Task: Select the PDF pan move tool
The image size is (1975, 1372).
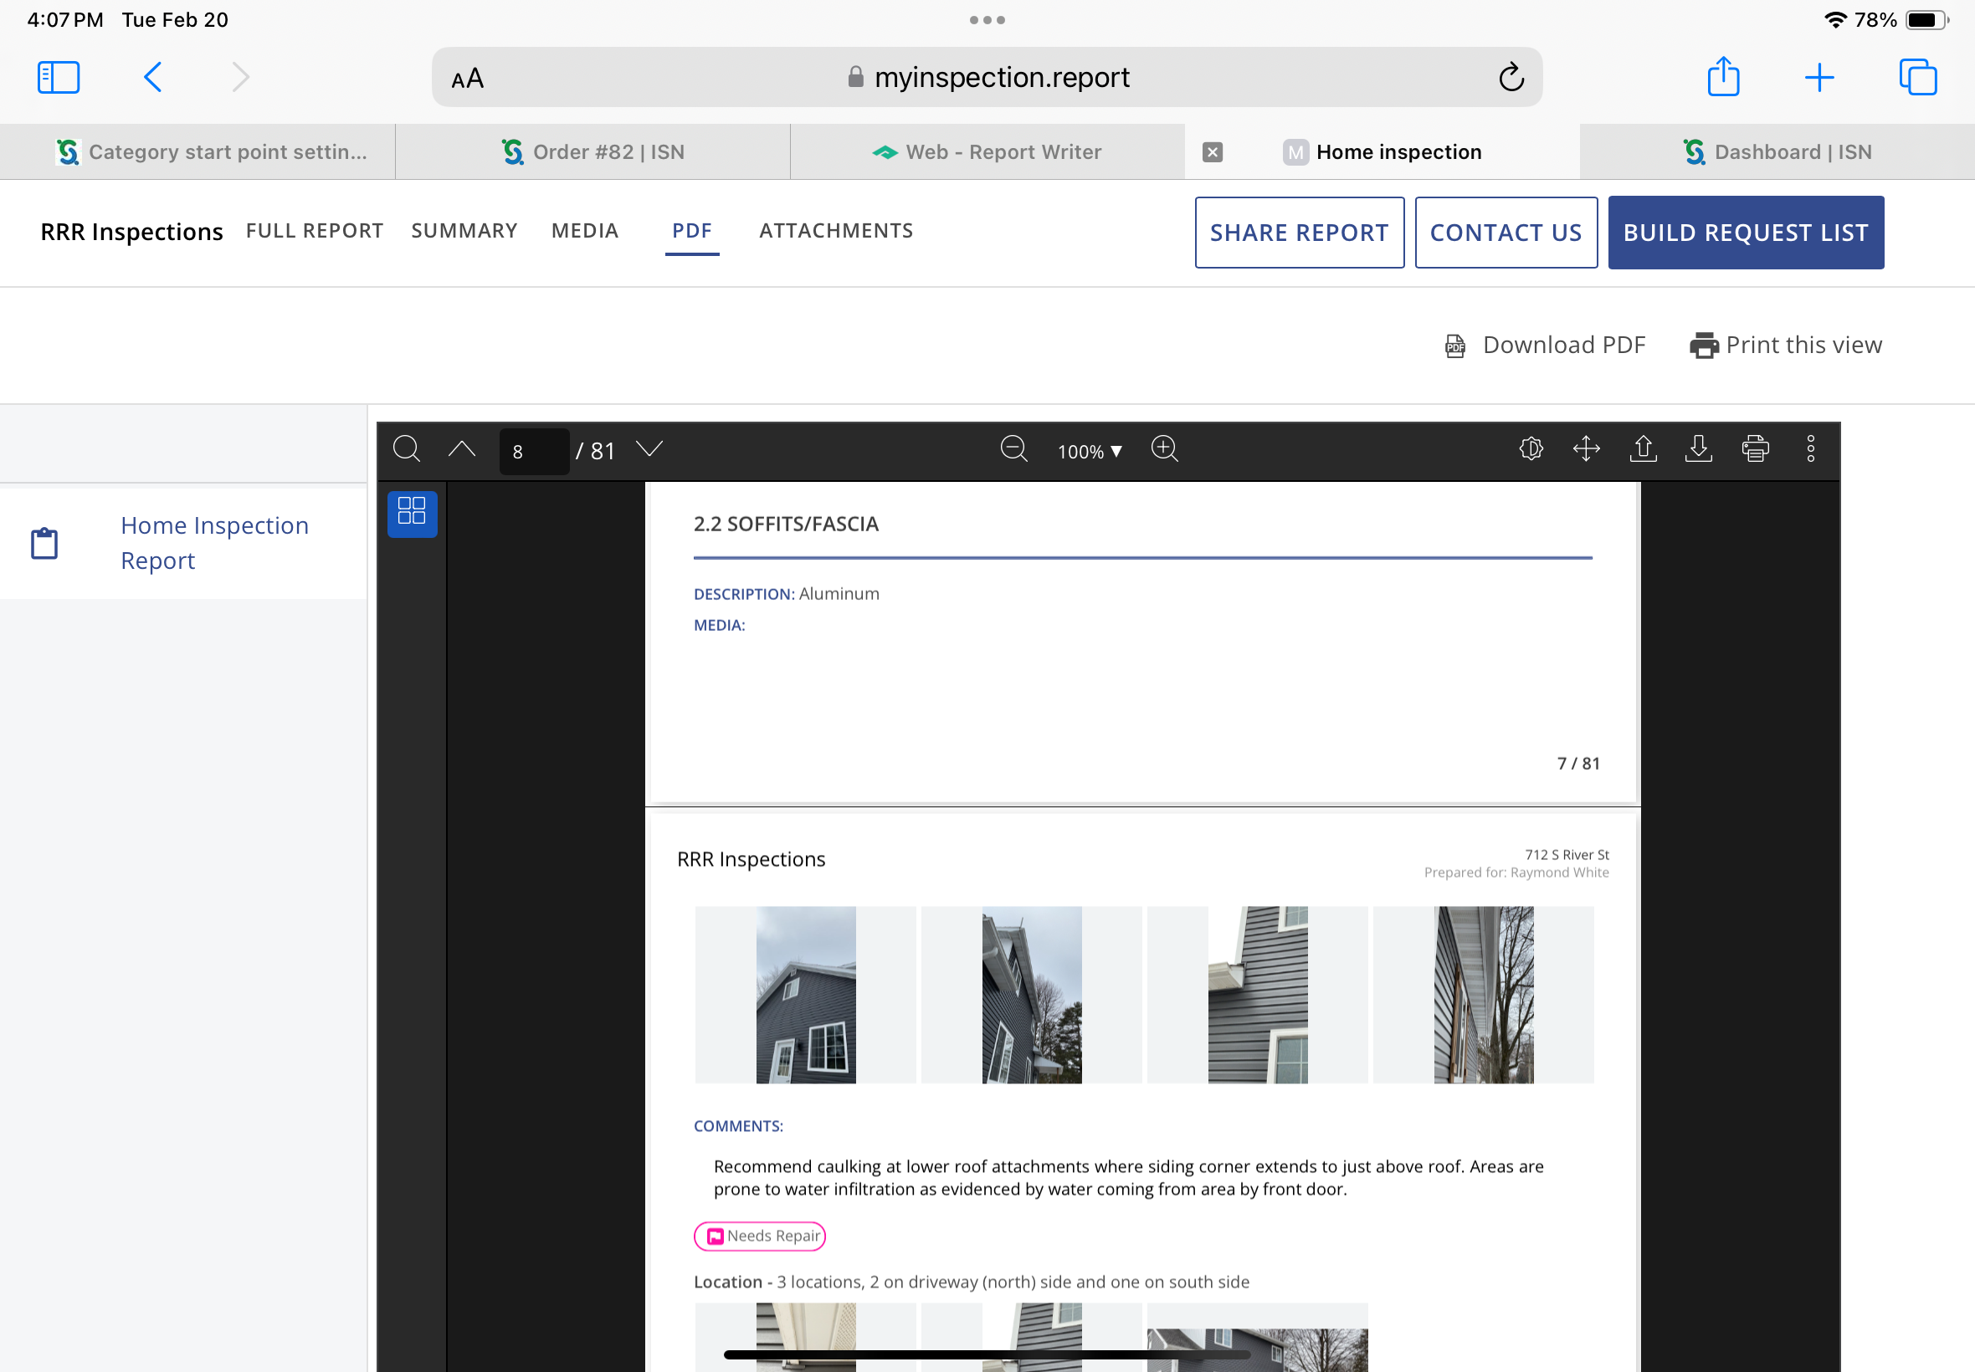Action: pos(1587,448)
